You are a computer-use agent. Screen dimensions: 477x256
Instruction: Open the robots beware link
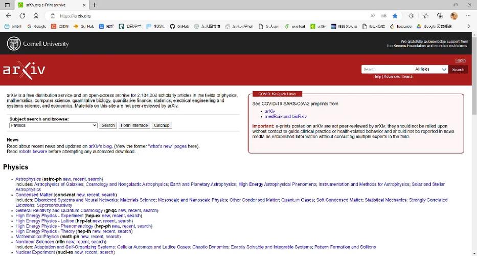tap(33, 152)
